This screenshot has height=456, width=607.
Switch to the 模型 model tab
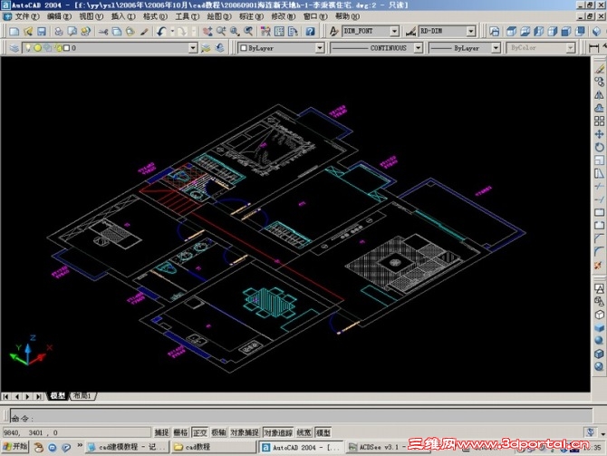coord(58,396)
